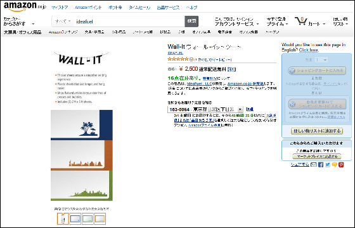
Task: Share the product on Facebook
Action: tap(321, 165)
